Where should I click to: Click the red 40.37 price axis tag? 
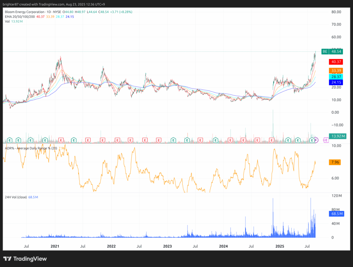336,62
